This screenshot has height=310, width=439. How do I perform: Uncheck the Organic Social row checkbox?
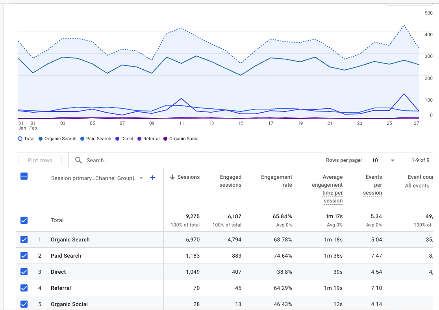(24, 304)
